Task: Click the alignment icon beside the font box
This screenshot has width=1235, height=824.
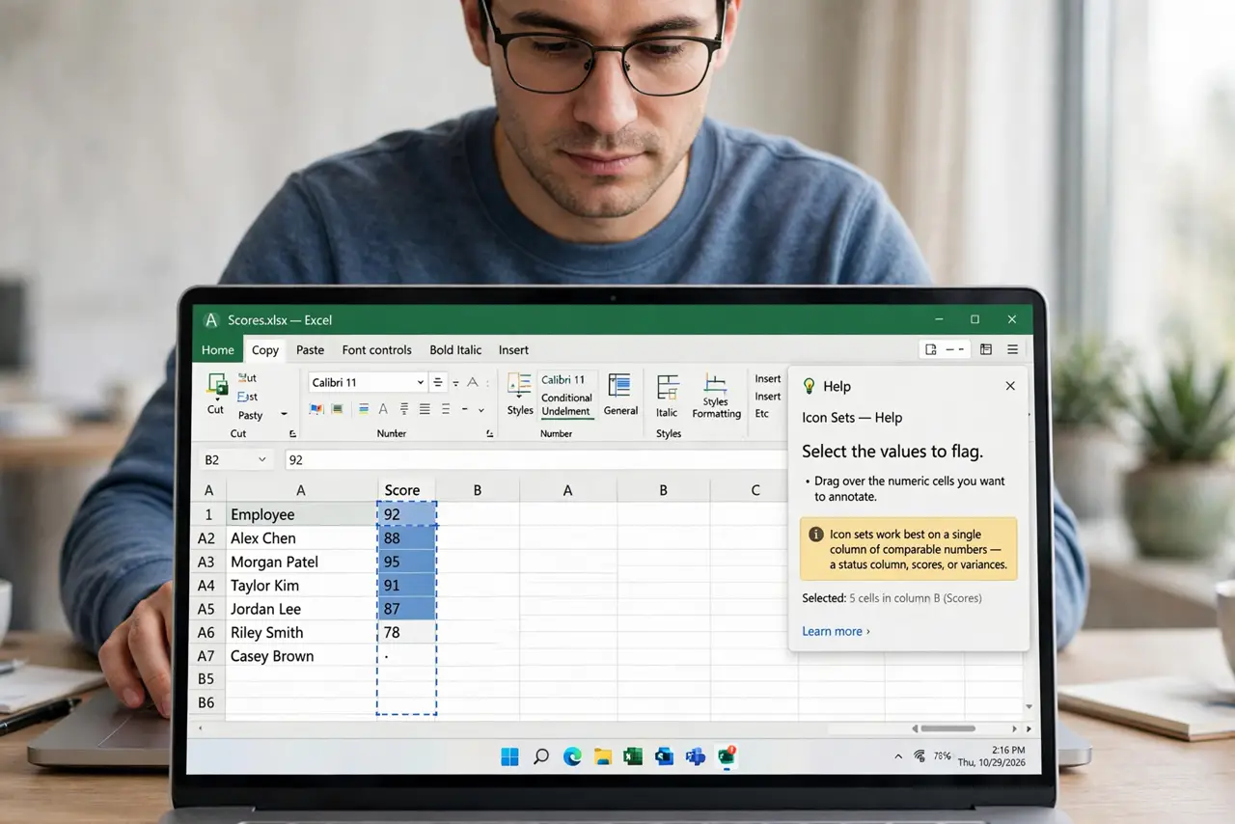Action: coord(438,382)
